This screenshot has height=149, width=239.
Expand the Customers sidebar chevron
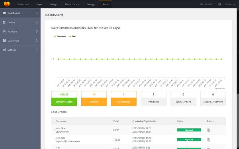(x=37, y=41)
